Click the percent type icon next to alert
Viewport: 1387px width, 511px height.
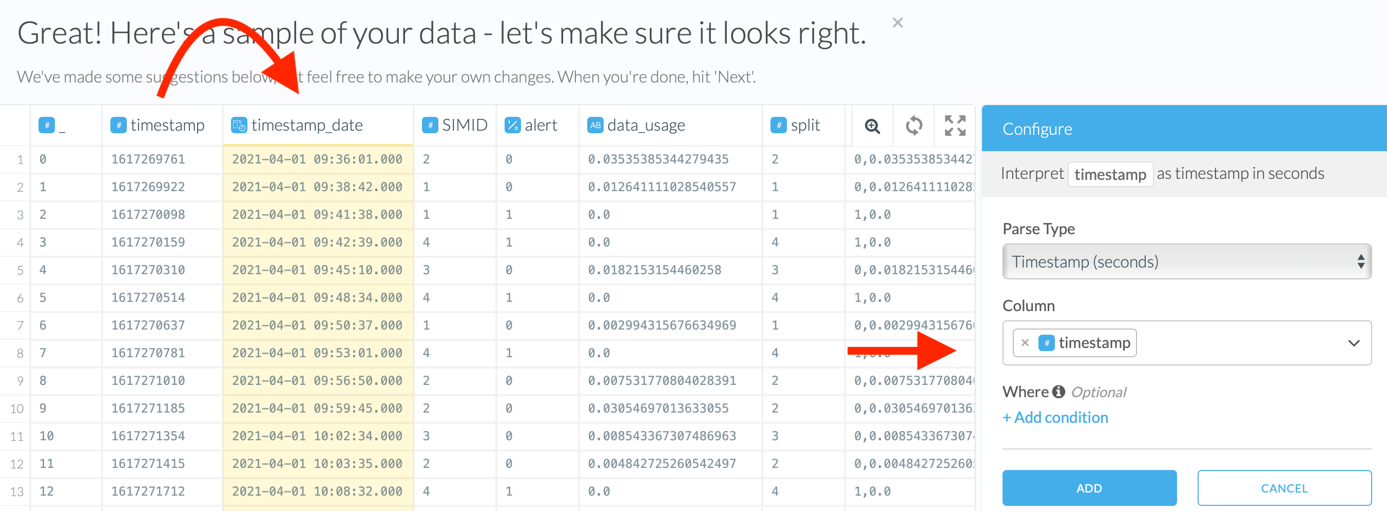click(x=512, y=125)
